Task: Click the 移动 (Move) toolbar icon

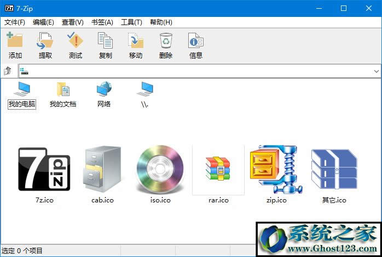Action: [x=136, y=40]
